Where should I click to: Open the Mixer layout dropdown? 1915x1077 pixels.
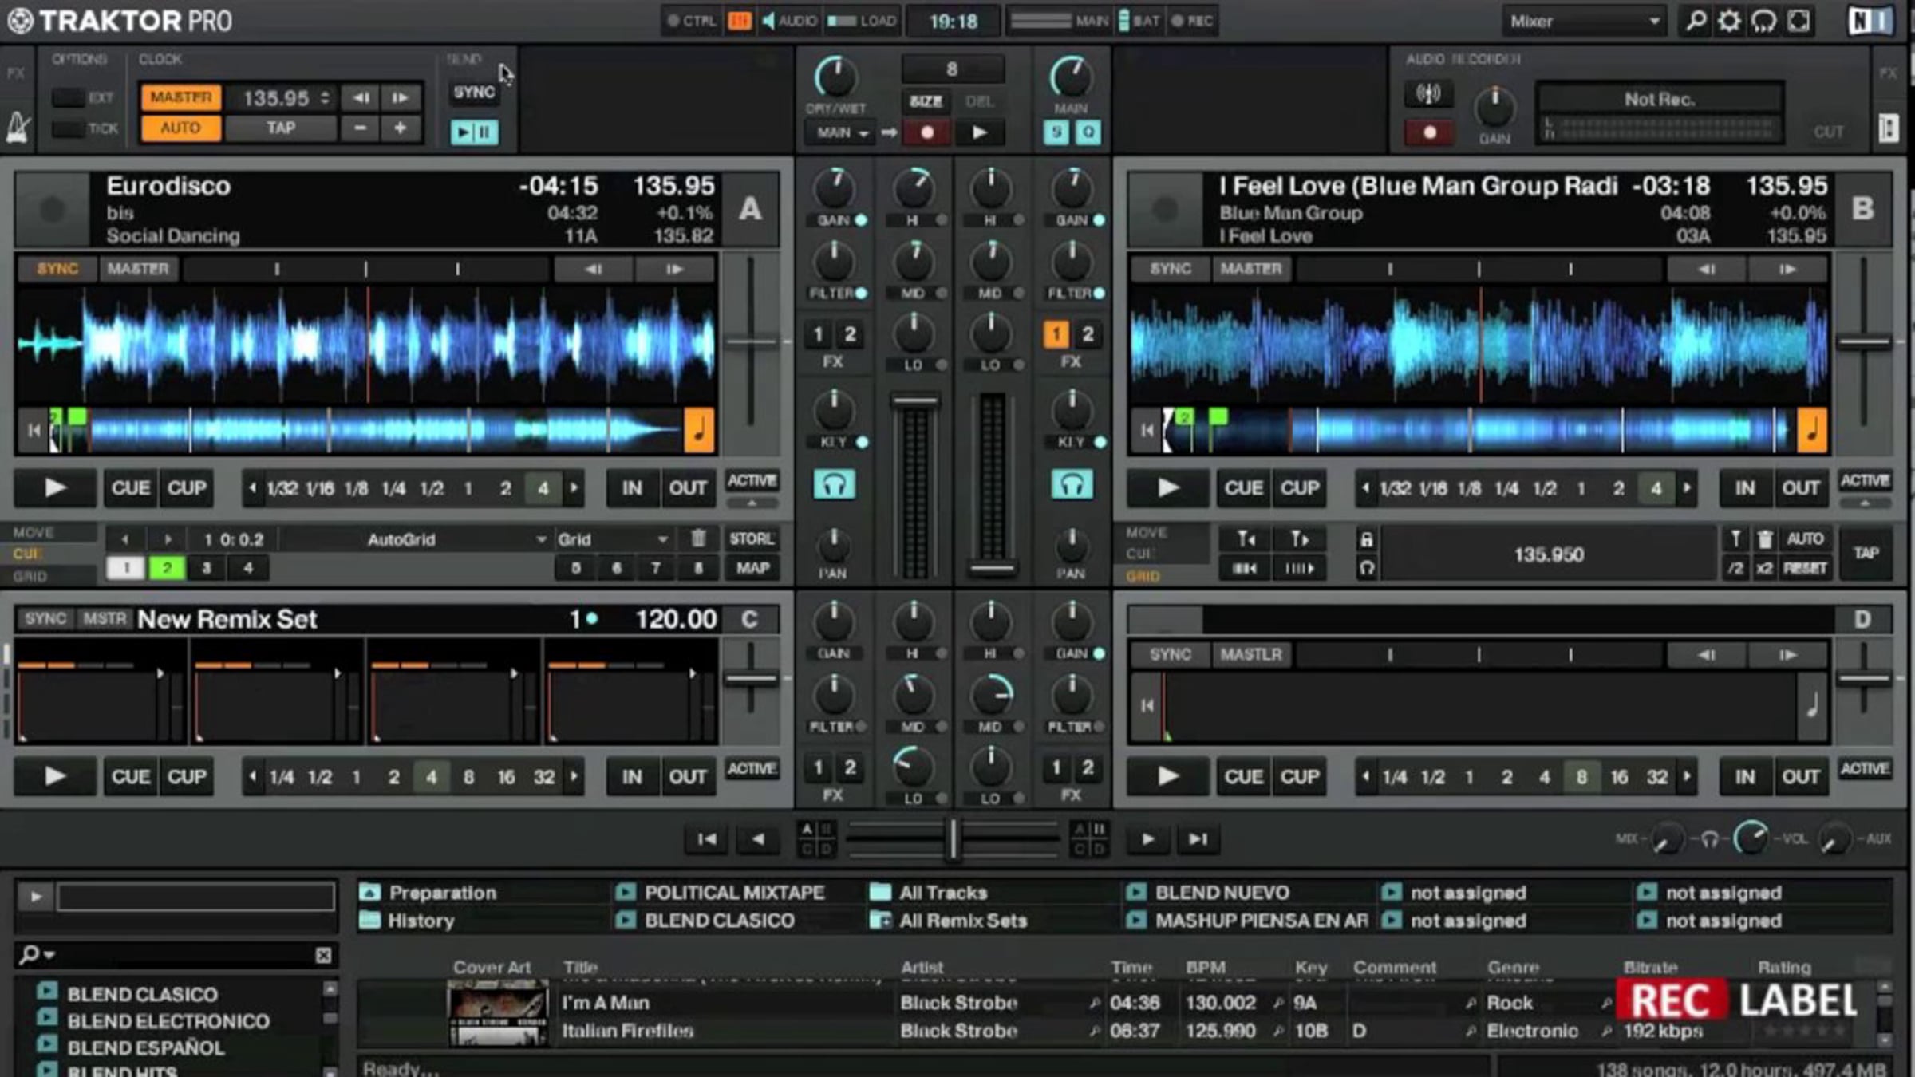(x=1584, y=22)
